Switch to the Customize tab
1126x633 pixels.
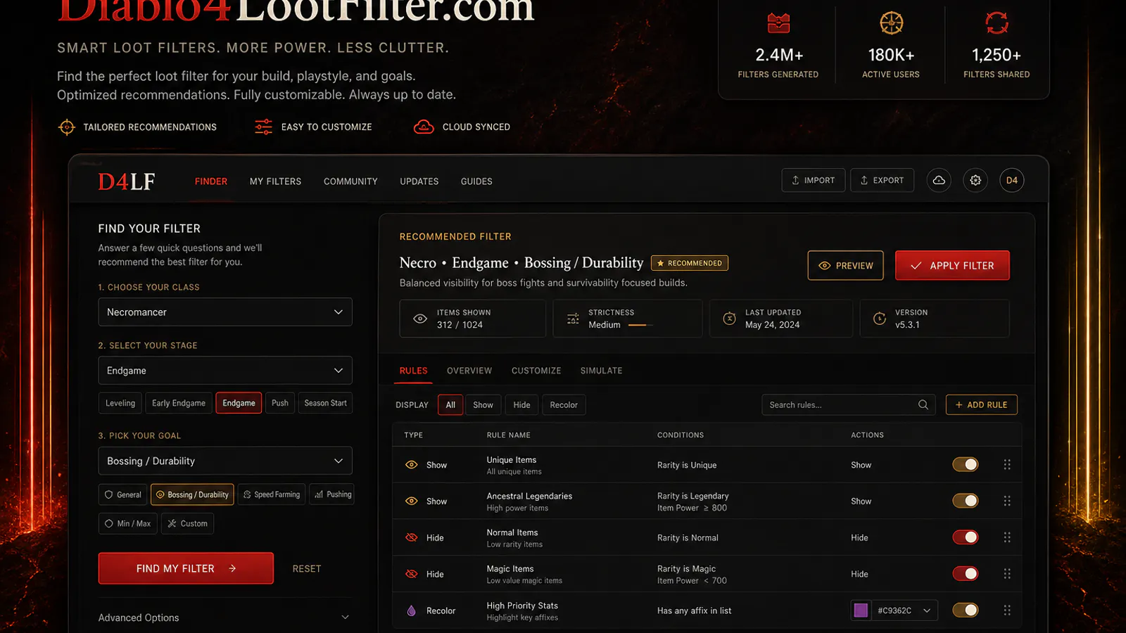[536, 371]
